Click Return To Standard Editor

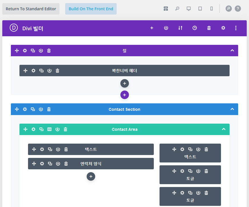pyautogui.click(x=31, y=9)
